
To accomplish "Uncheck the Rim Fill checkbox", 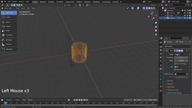I will [175, 67].
